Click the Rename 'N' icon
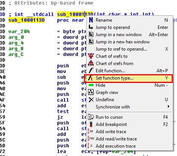The height and width of the screenshot is (156, 177). coord(91,20)
